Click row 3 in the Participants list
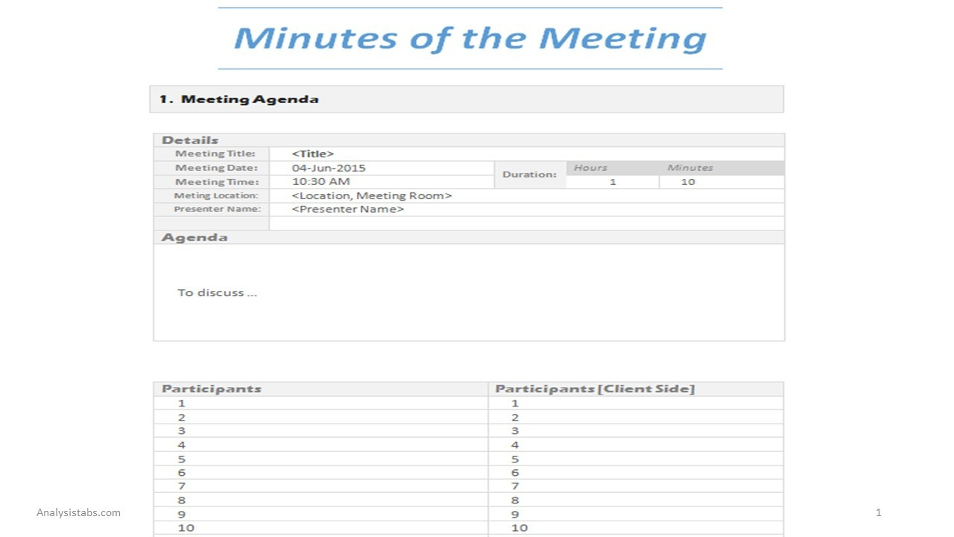The height and width of the screenshot is (537, 954). pyautogui.click(x=320, y=431)
